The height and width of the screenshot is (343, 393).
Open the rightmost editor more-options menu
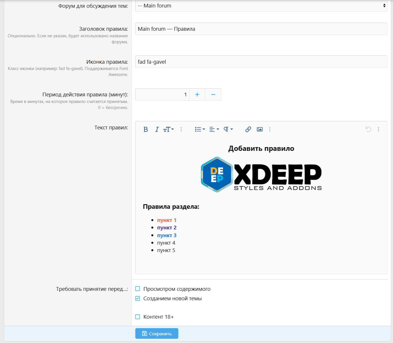(x=378, y=129)
